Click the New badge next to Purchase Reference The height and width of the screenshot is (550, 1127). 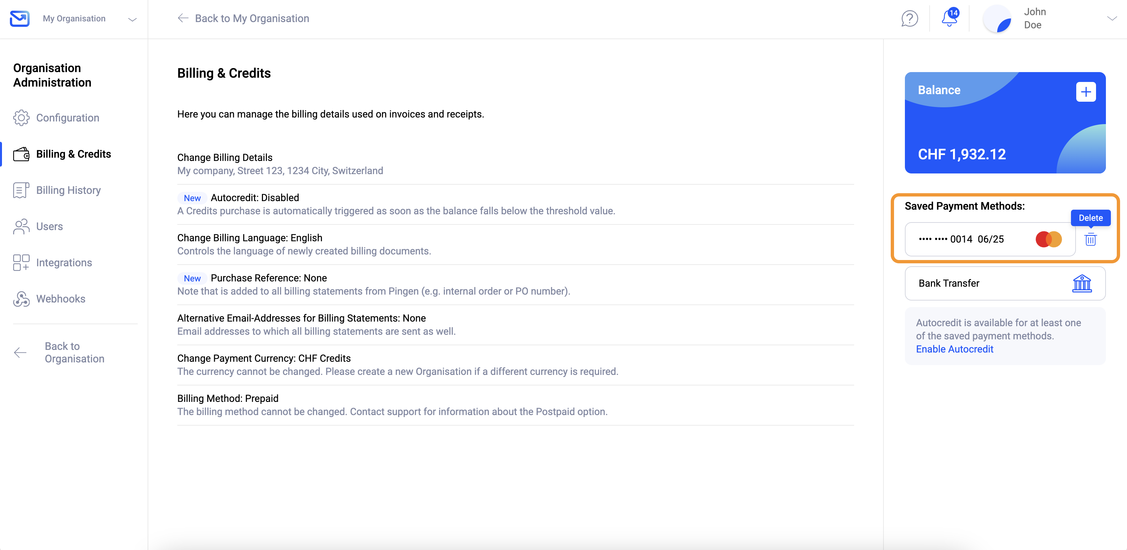point(192,279)
